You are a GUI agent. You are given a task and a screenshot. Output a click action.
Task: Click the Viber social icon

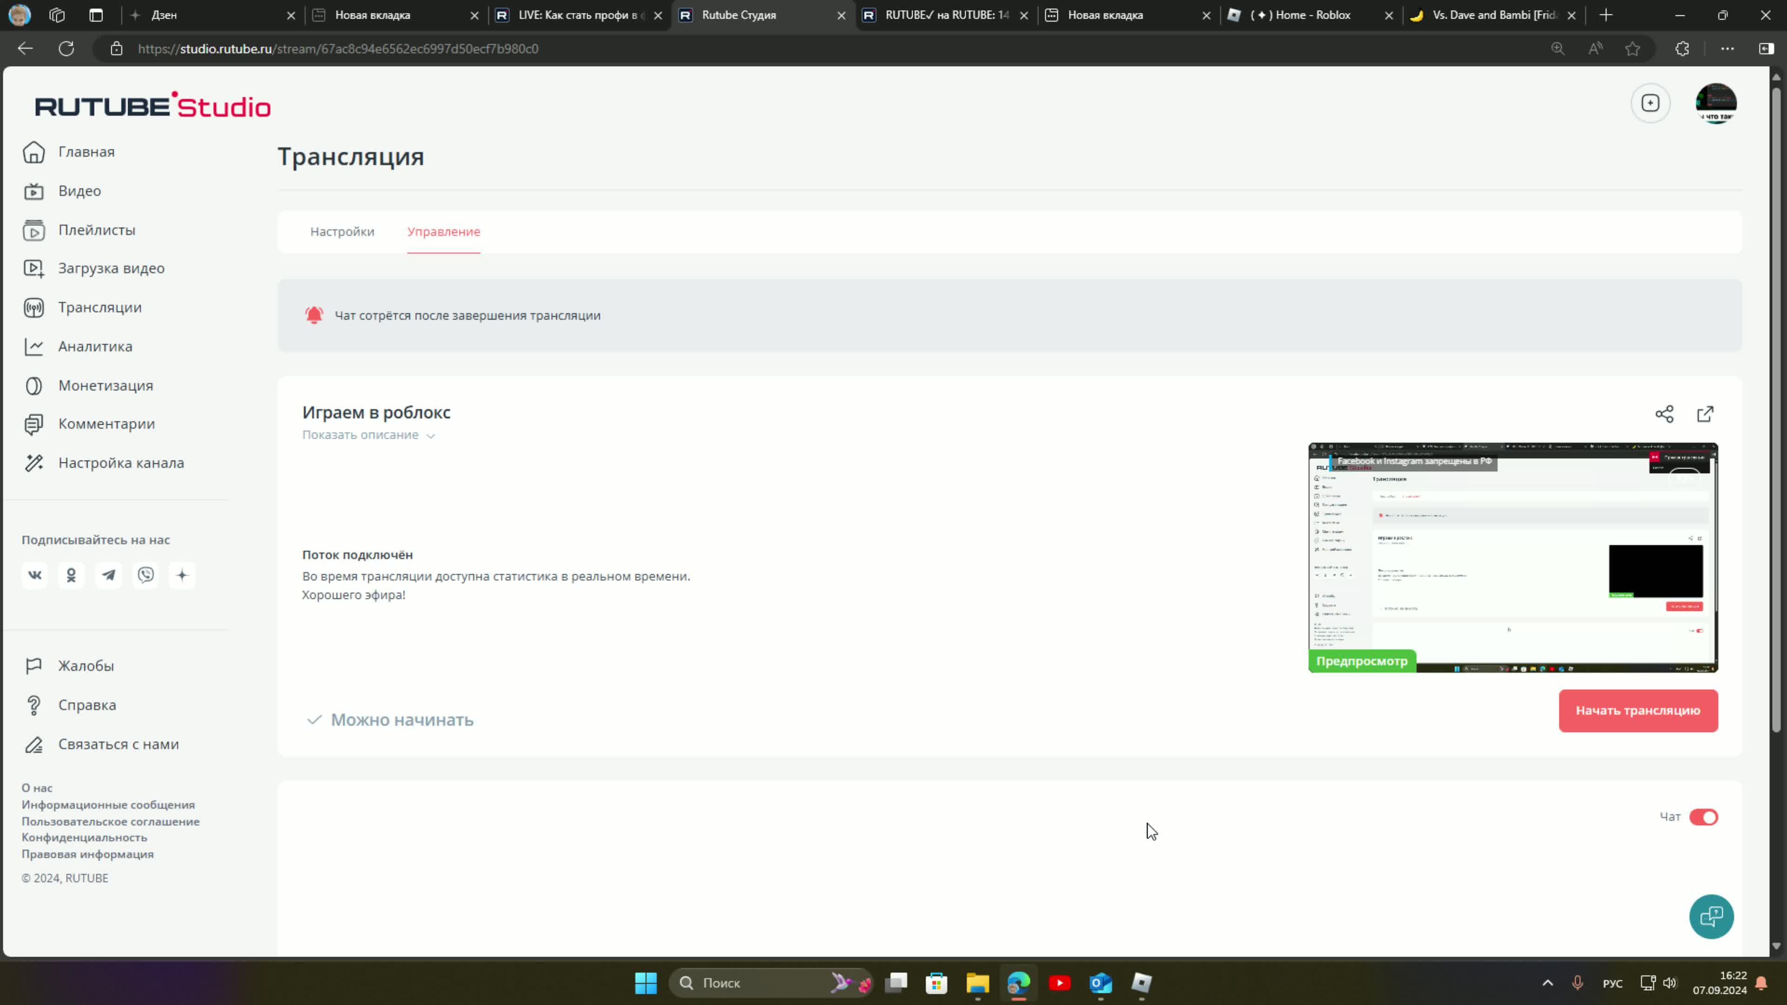click(146, 575)
